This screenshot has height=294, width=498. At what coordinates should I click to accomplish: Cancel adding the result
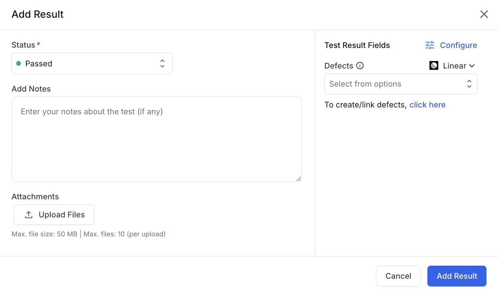[398, 276]
